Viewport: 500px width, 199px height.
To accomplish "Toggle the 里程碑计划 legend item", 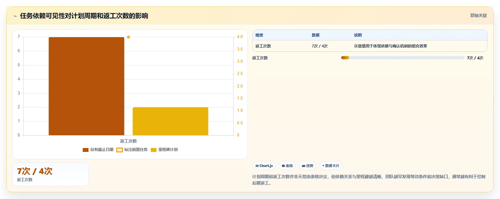I will pyautogui.click(x=164, y=150).
